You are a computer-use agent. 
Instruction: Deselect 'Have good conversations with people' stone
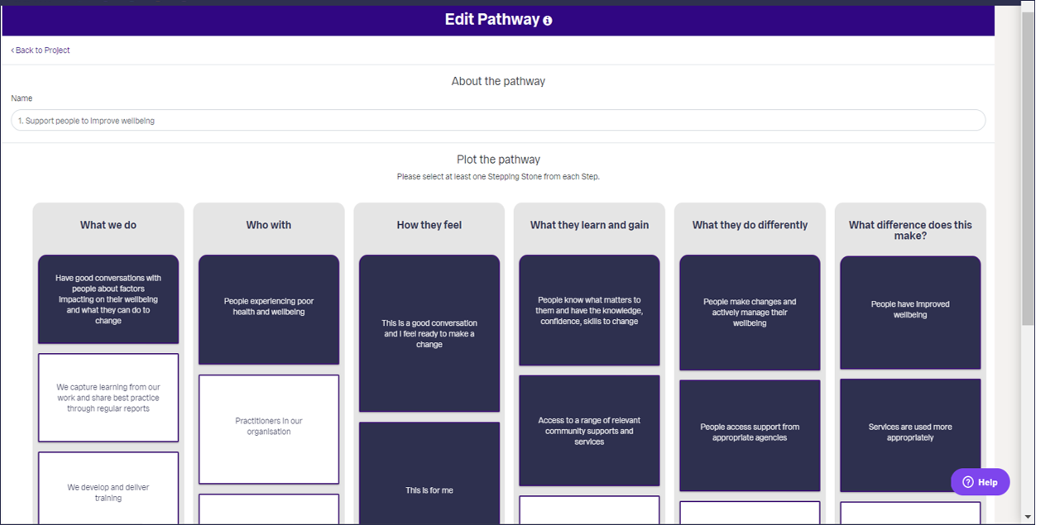pyautogui.click(x=108, y=299)
